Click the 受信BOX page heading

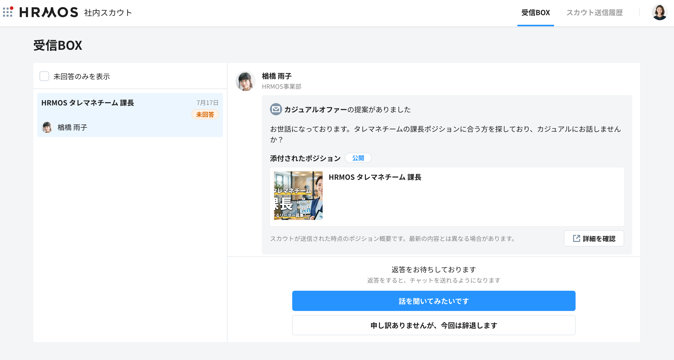coord(58,46)
